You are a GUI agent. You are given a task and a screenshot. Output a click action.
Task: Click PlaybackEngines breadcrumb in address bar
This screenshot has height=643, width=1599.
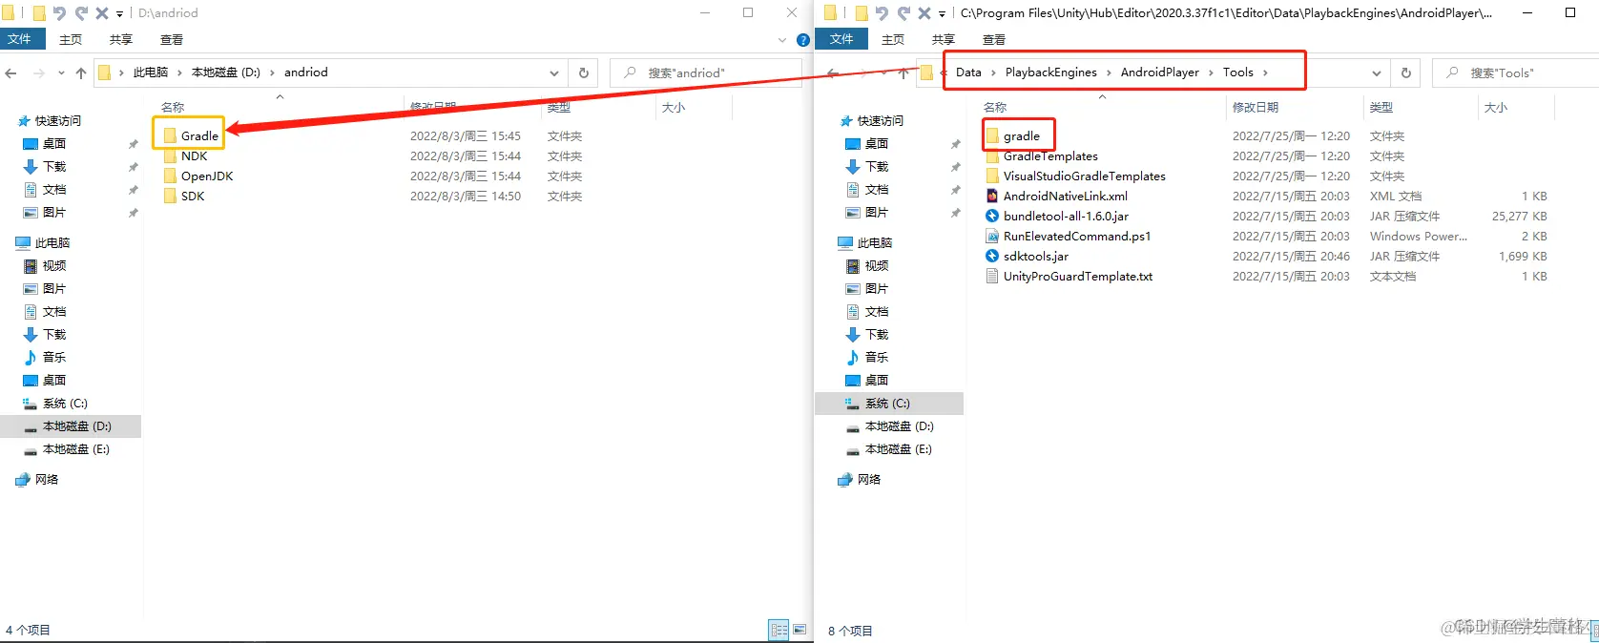(x=1051, y=73)
